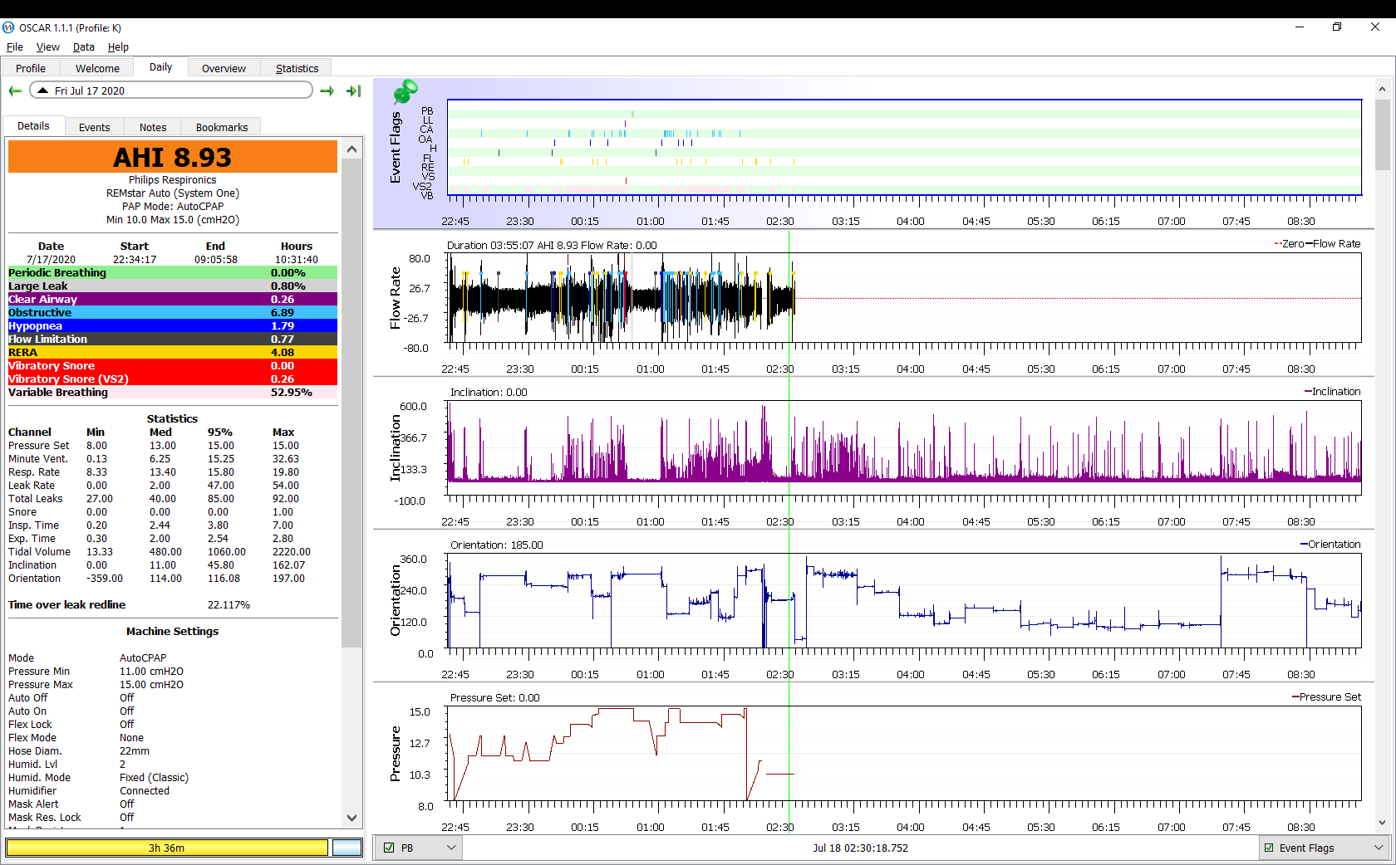Go to next day with green right arrow

(327, 91)
